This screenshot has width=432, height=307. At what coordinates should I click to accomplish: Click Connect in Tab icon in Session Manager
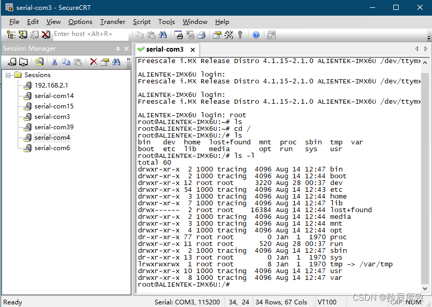tap(24, 62)
